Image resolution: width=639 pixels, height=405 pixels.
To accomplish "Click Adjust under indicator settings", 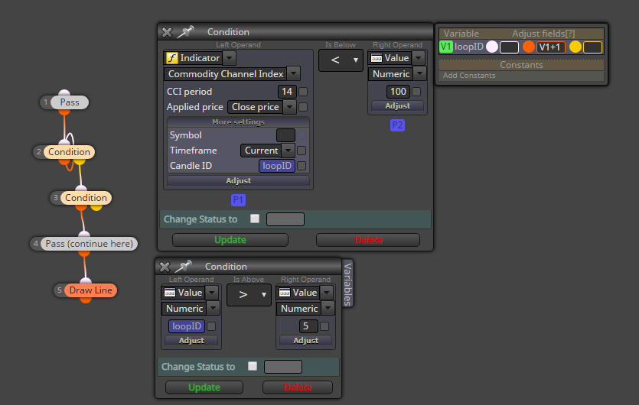I will (x=239, y=181).
